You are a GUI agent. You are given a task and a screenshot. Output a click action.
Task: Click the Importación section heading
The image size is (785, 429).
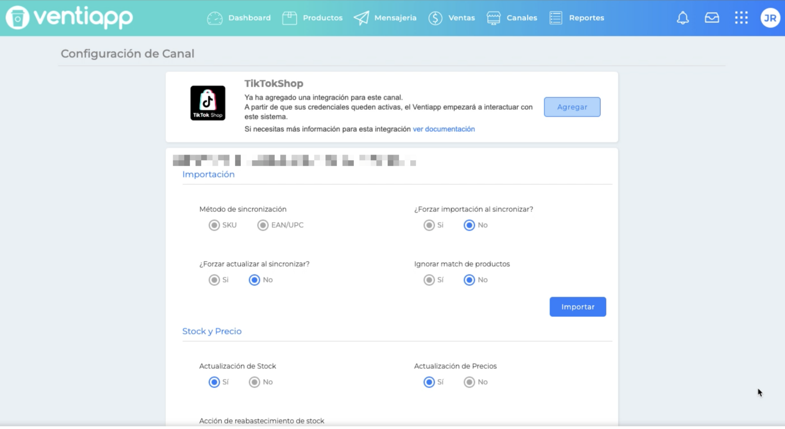(209, 175)
